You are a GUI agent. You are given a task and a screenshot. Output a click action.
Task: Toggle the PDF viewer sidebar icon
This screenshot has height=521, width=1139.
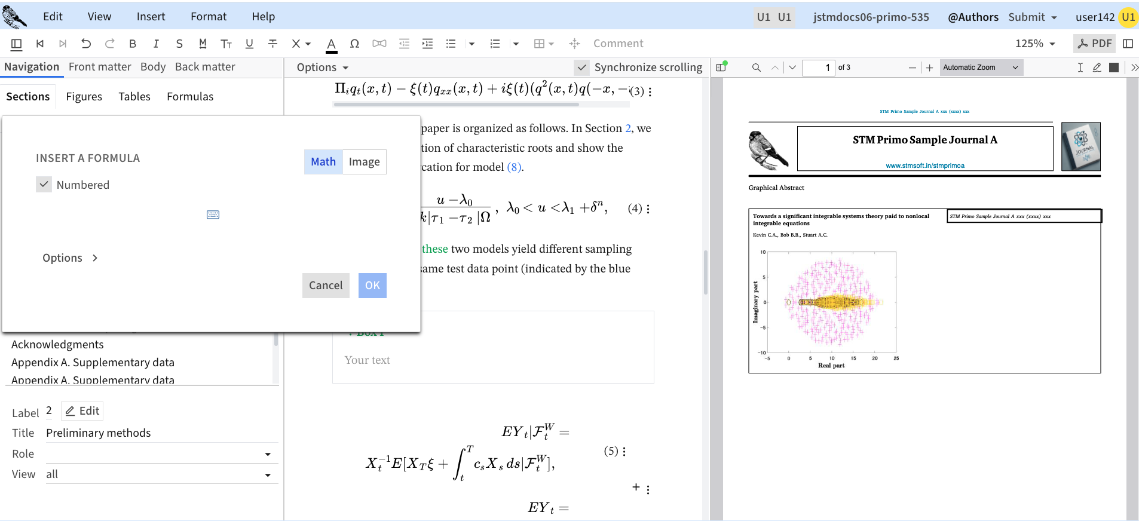721,68
